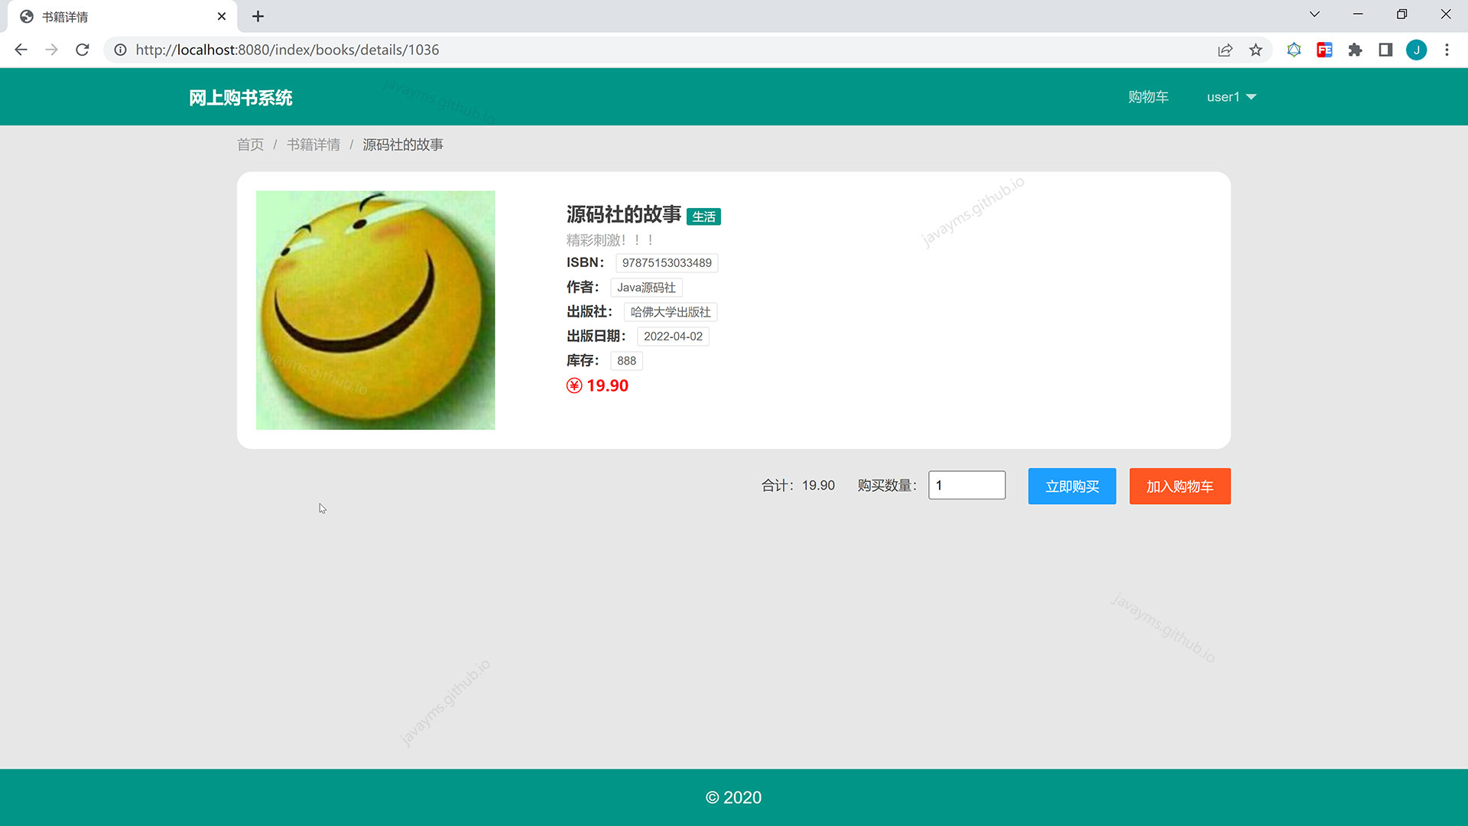Click the 立即购买 button
This screenshot has height=826, width=1468.
(1072, 486)
